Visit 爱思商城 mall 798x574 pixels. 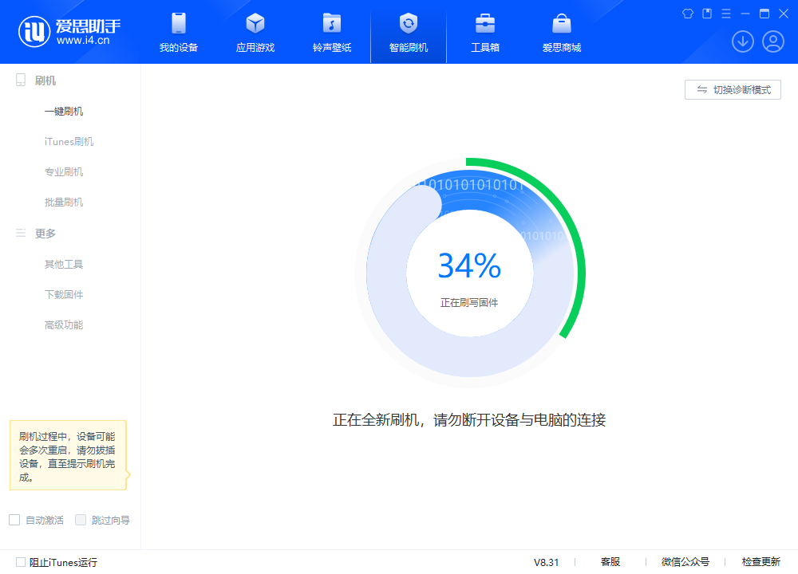pos(561,32)
